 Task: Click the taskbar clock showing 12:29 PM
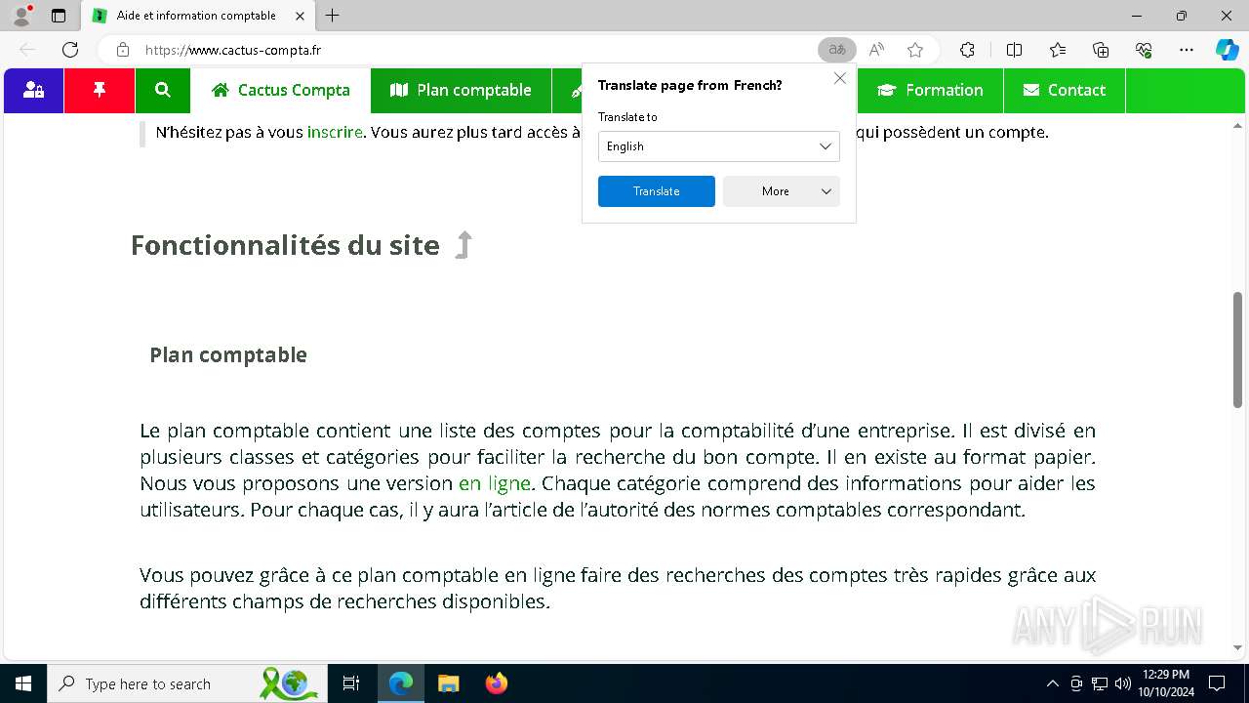[1165, 683]
